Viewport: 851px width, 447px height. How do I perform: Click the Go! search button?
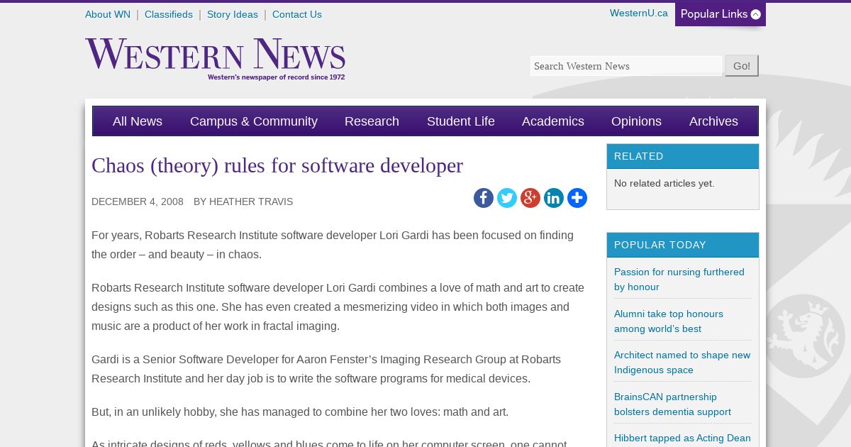742,66
